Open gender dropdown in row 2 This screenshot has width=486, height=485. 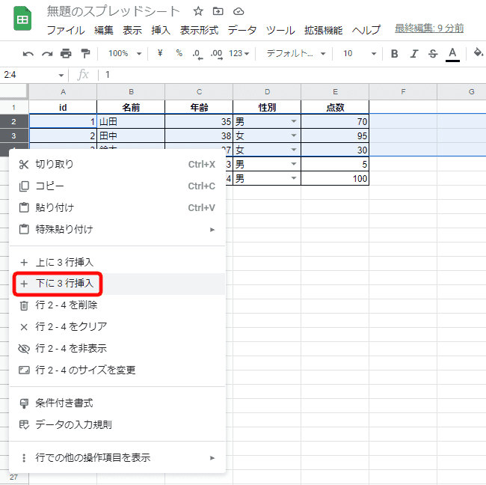[294, 121]
